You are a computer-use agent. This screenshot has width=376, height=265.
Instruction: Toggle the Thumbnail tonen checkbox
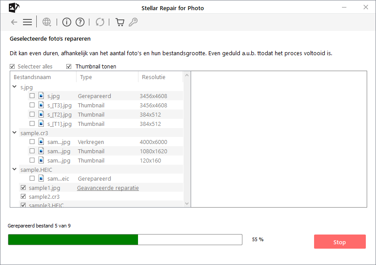69,67
